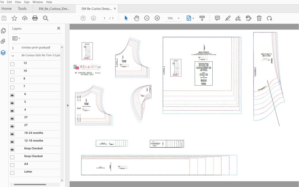Select the Hand pan tool
The width and height of the screenshot is (299, 187).
[x=136, y=18]
